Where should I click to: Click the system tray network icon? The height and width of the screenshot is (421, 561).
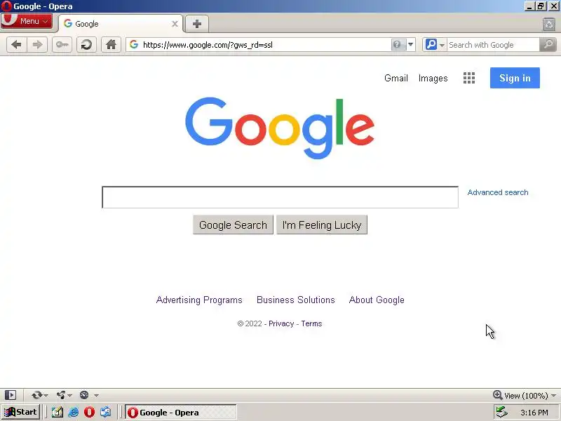pyautogui.click(x=501, y=413)
